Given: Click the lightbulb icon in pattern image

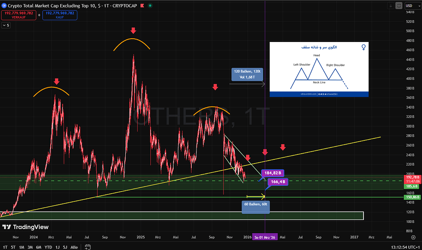Looking at the screenshot, I should pos(363,47).
